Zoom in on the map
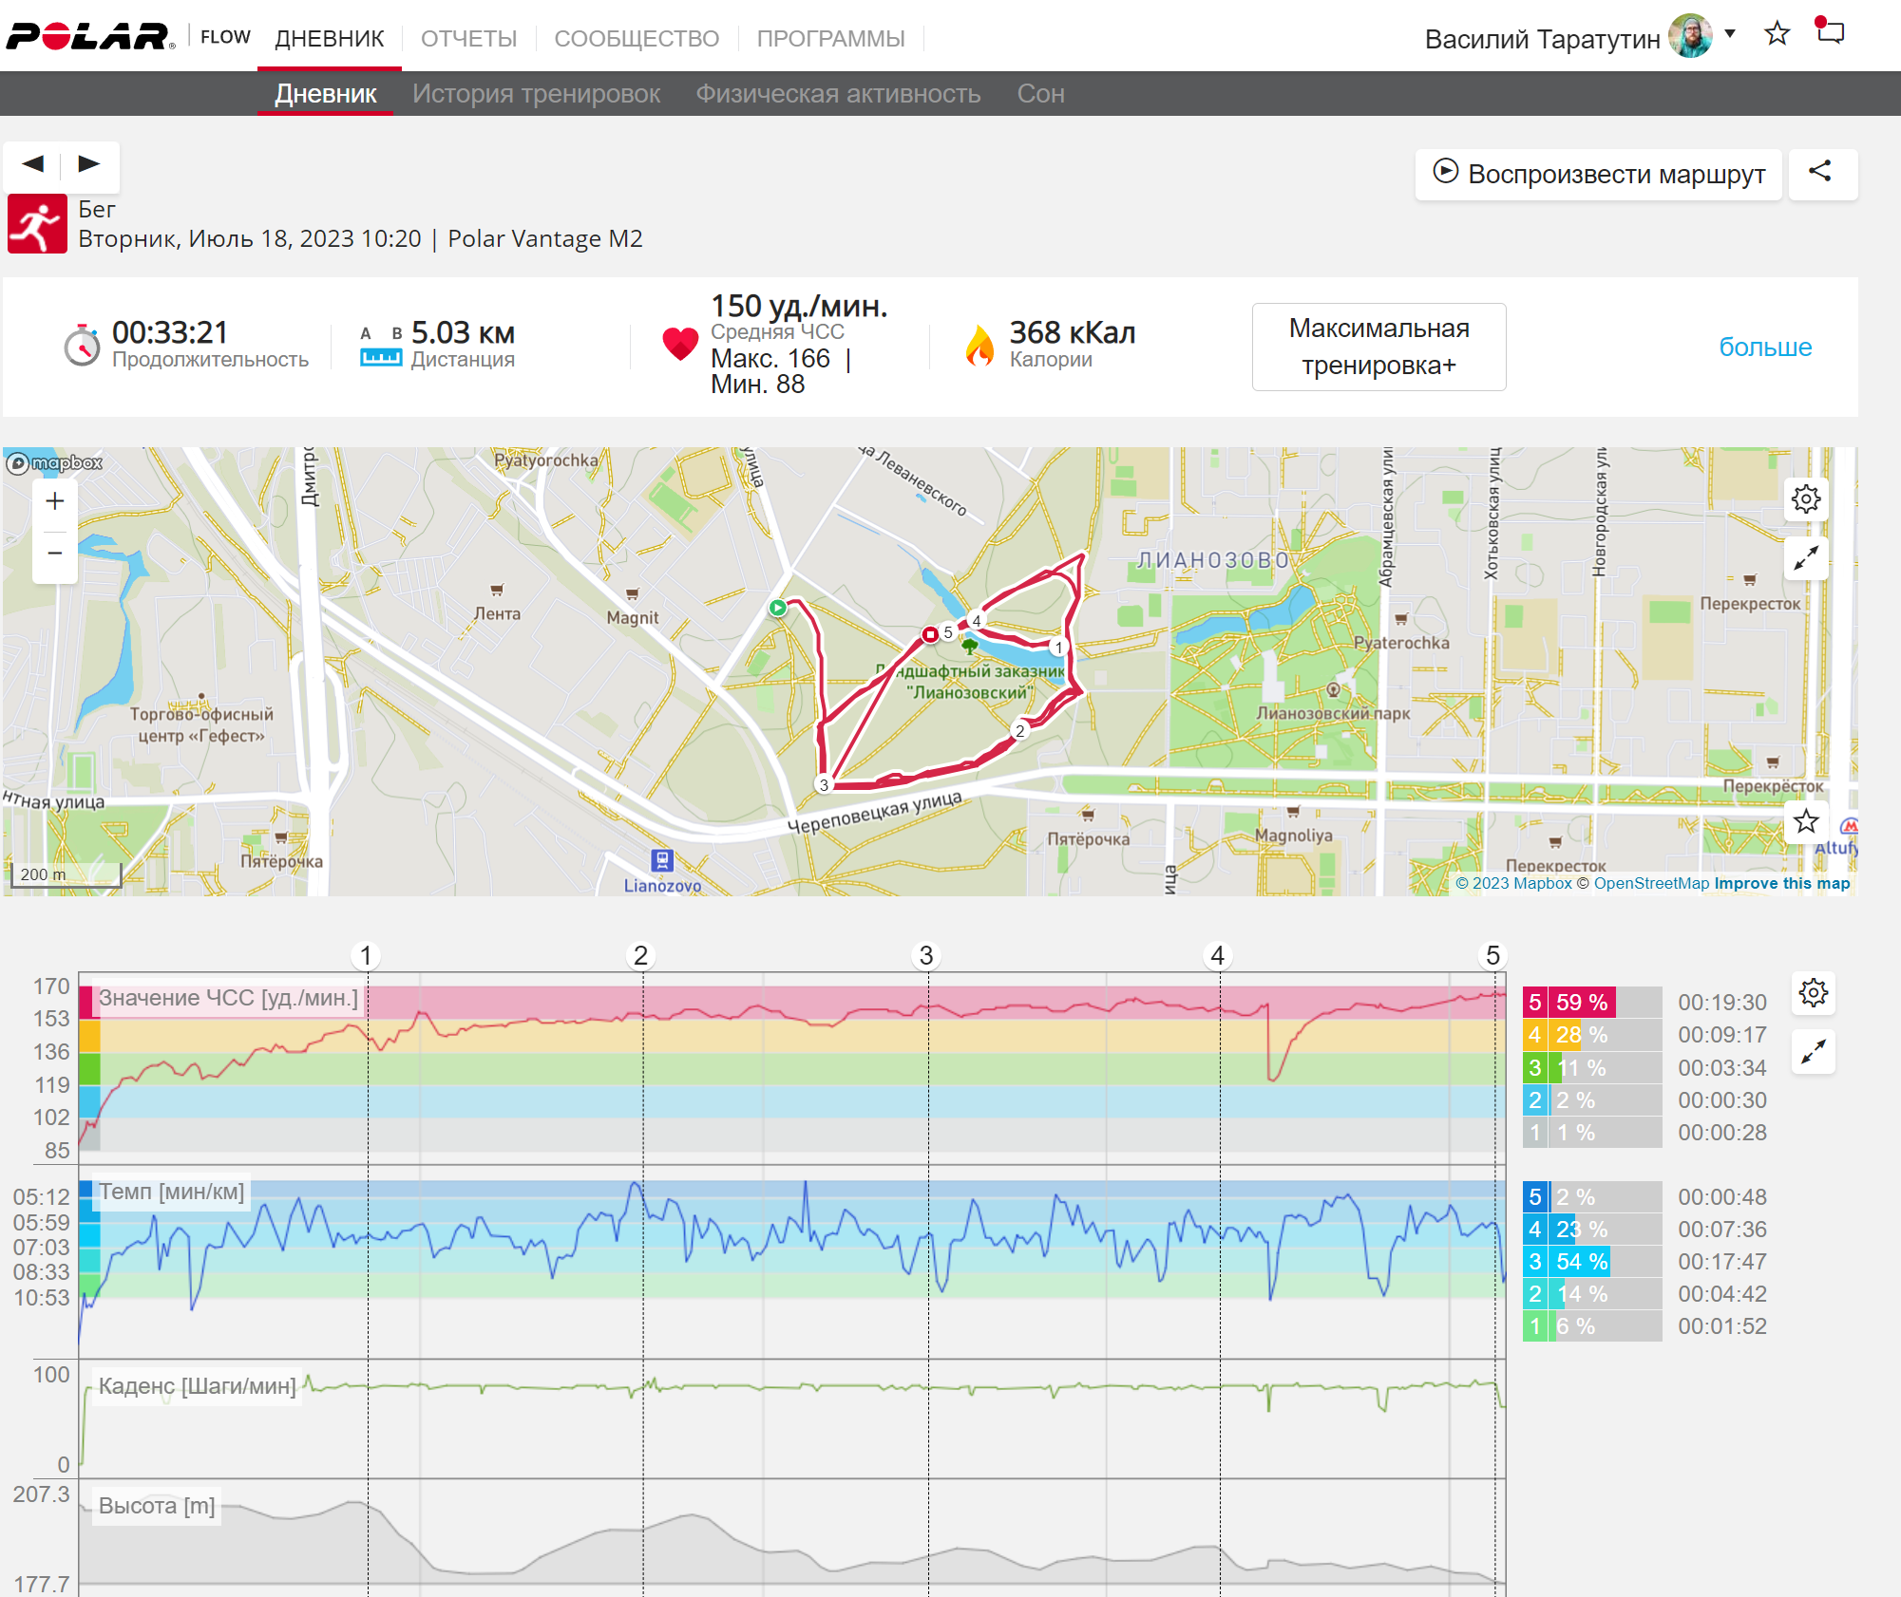The height and width of the screenshot is (1597, 1901). click(x=55, y=501)
